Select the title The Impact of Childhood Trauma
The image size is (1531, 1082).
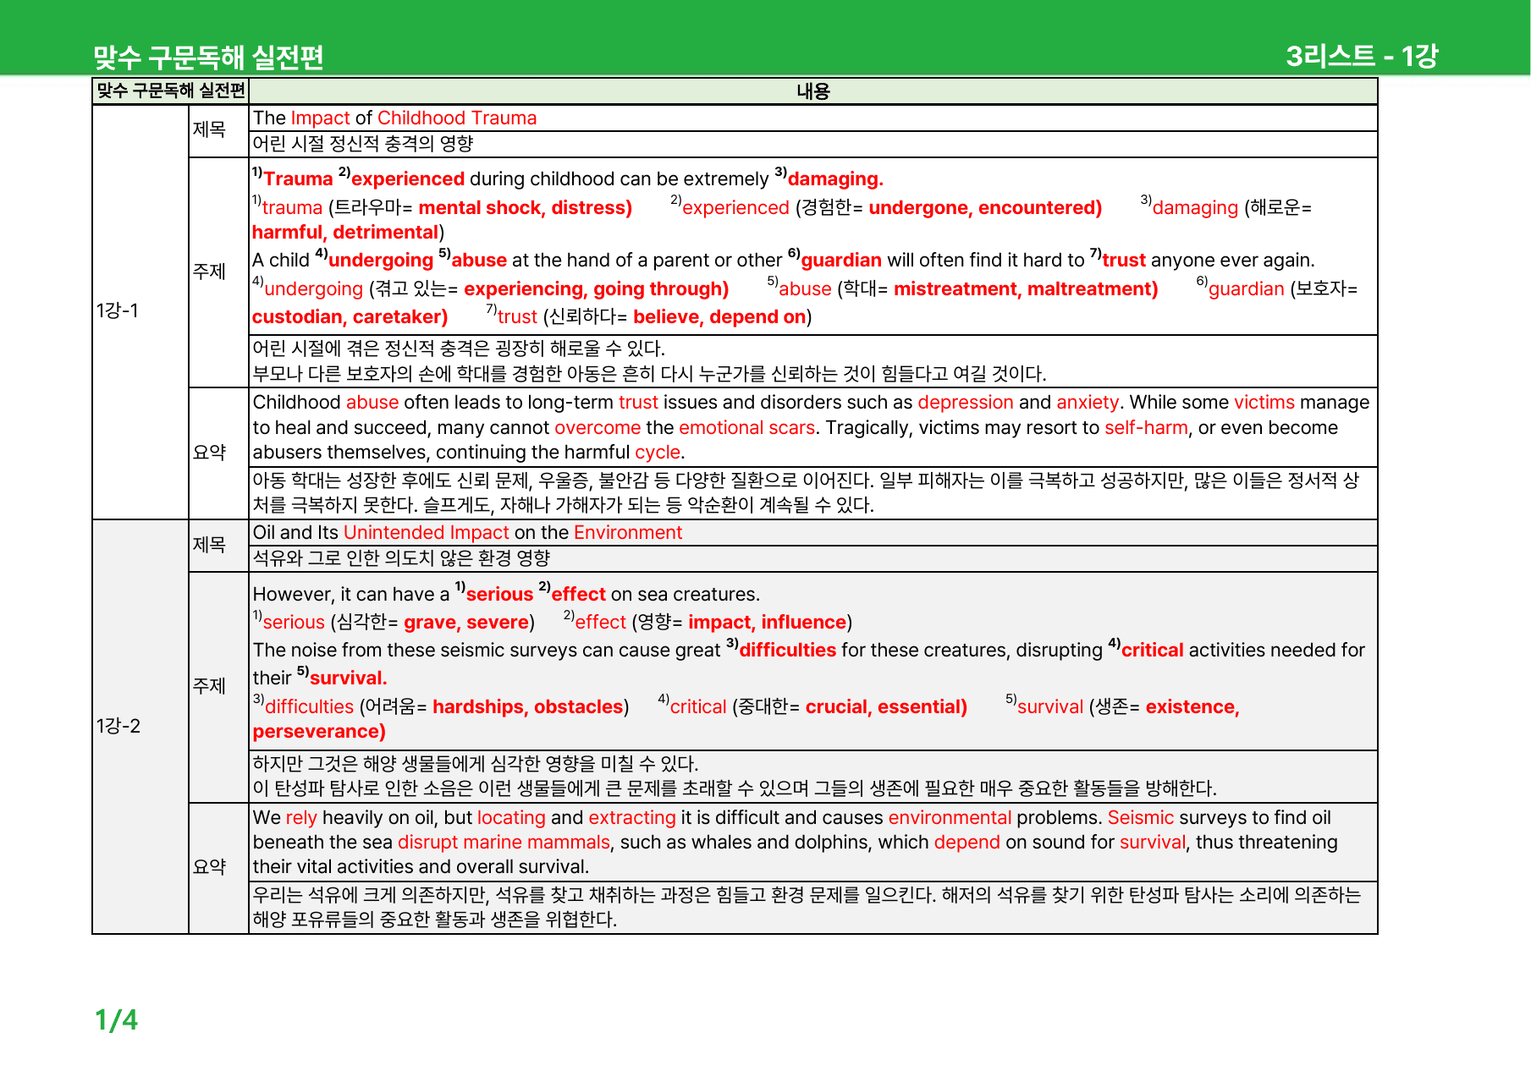(x=395, y=118)
